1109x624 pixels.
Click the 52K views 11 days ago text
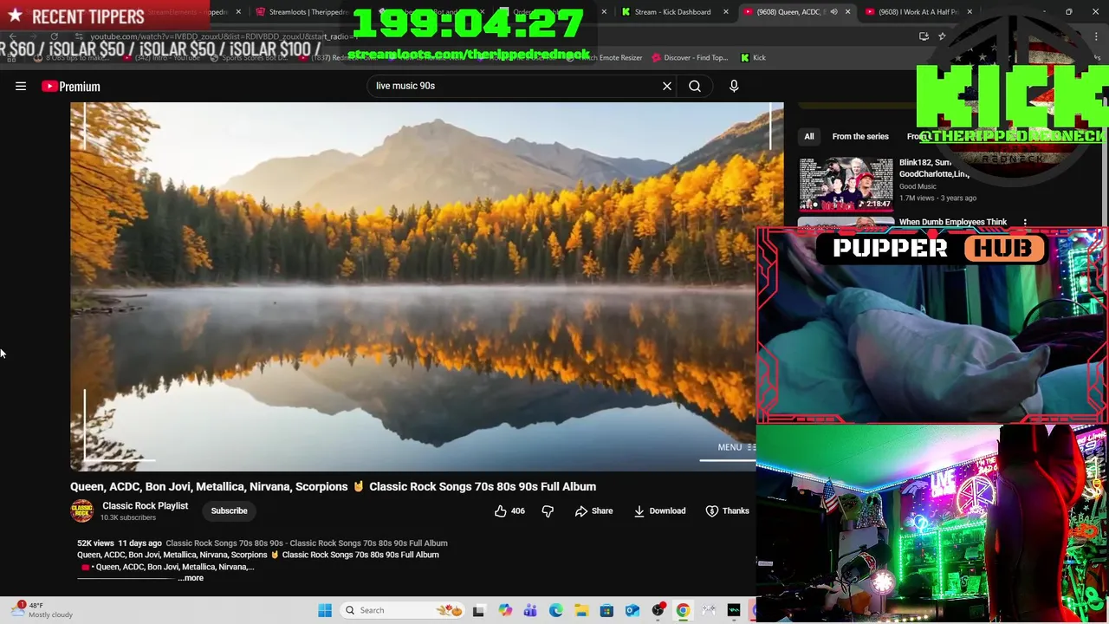[x=120, y=543]
